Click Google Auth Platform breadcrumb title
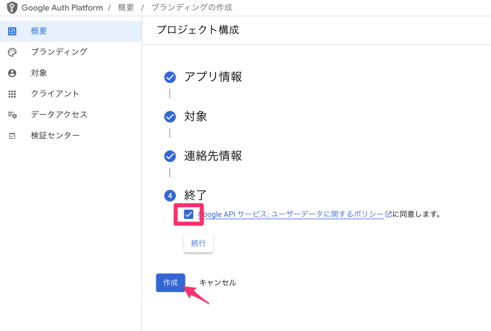Viewport: 491px width, 331px height. (62, 8)
